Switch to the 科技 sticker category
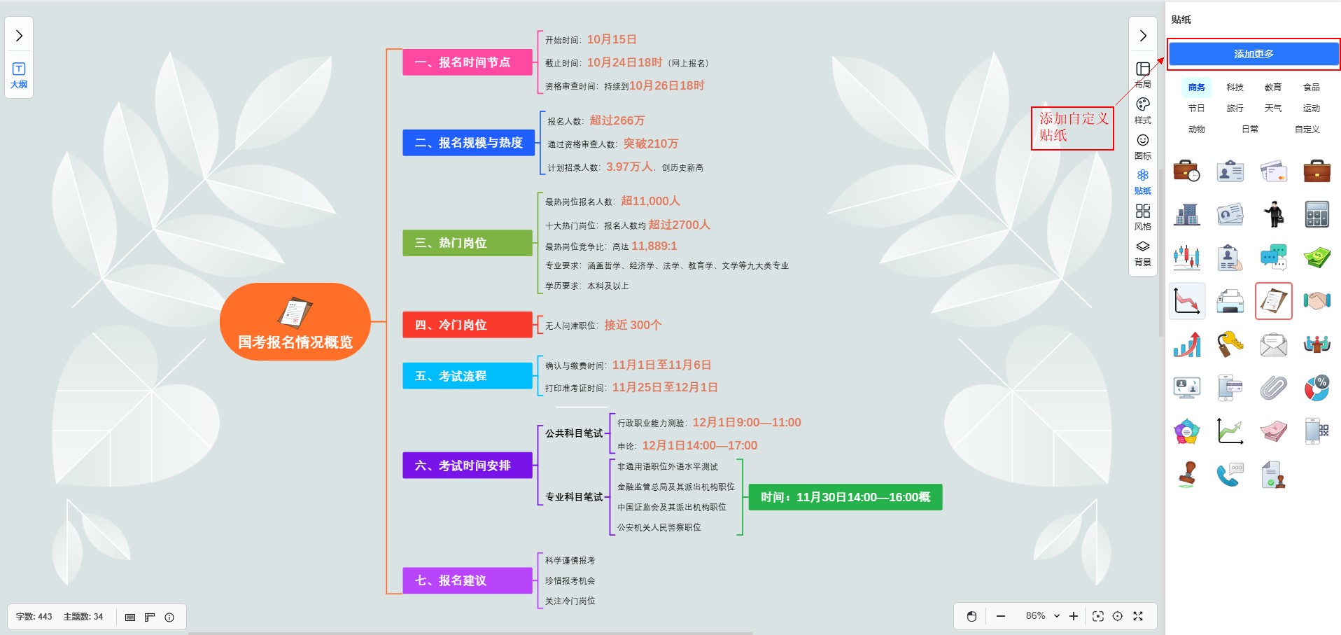This screenshot has width=1341, height=635. 1235,88
